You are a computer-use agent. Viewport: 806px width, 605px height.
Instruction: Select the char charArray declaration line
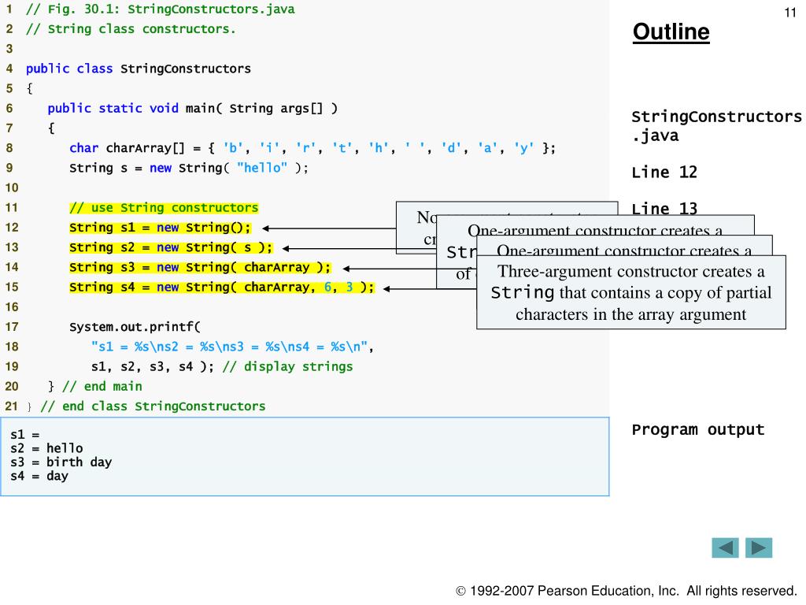pos(312,148)
